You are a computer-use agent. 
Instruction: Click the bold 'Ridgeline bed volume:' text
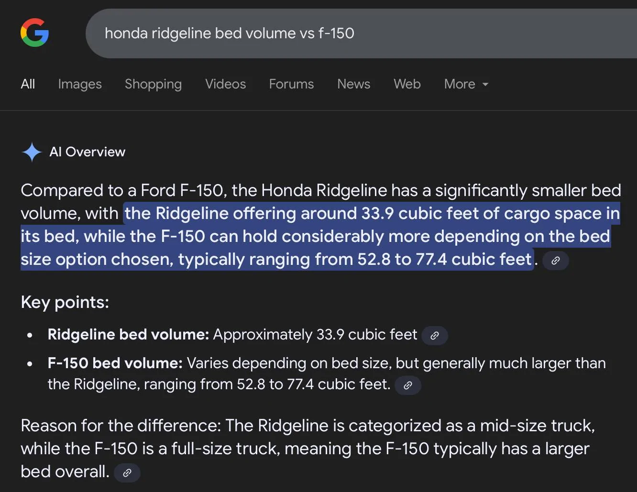click(x=128, y=335)
